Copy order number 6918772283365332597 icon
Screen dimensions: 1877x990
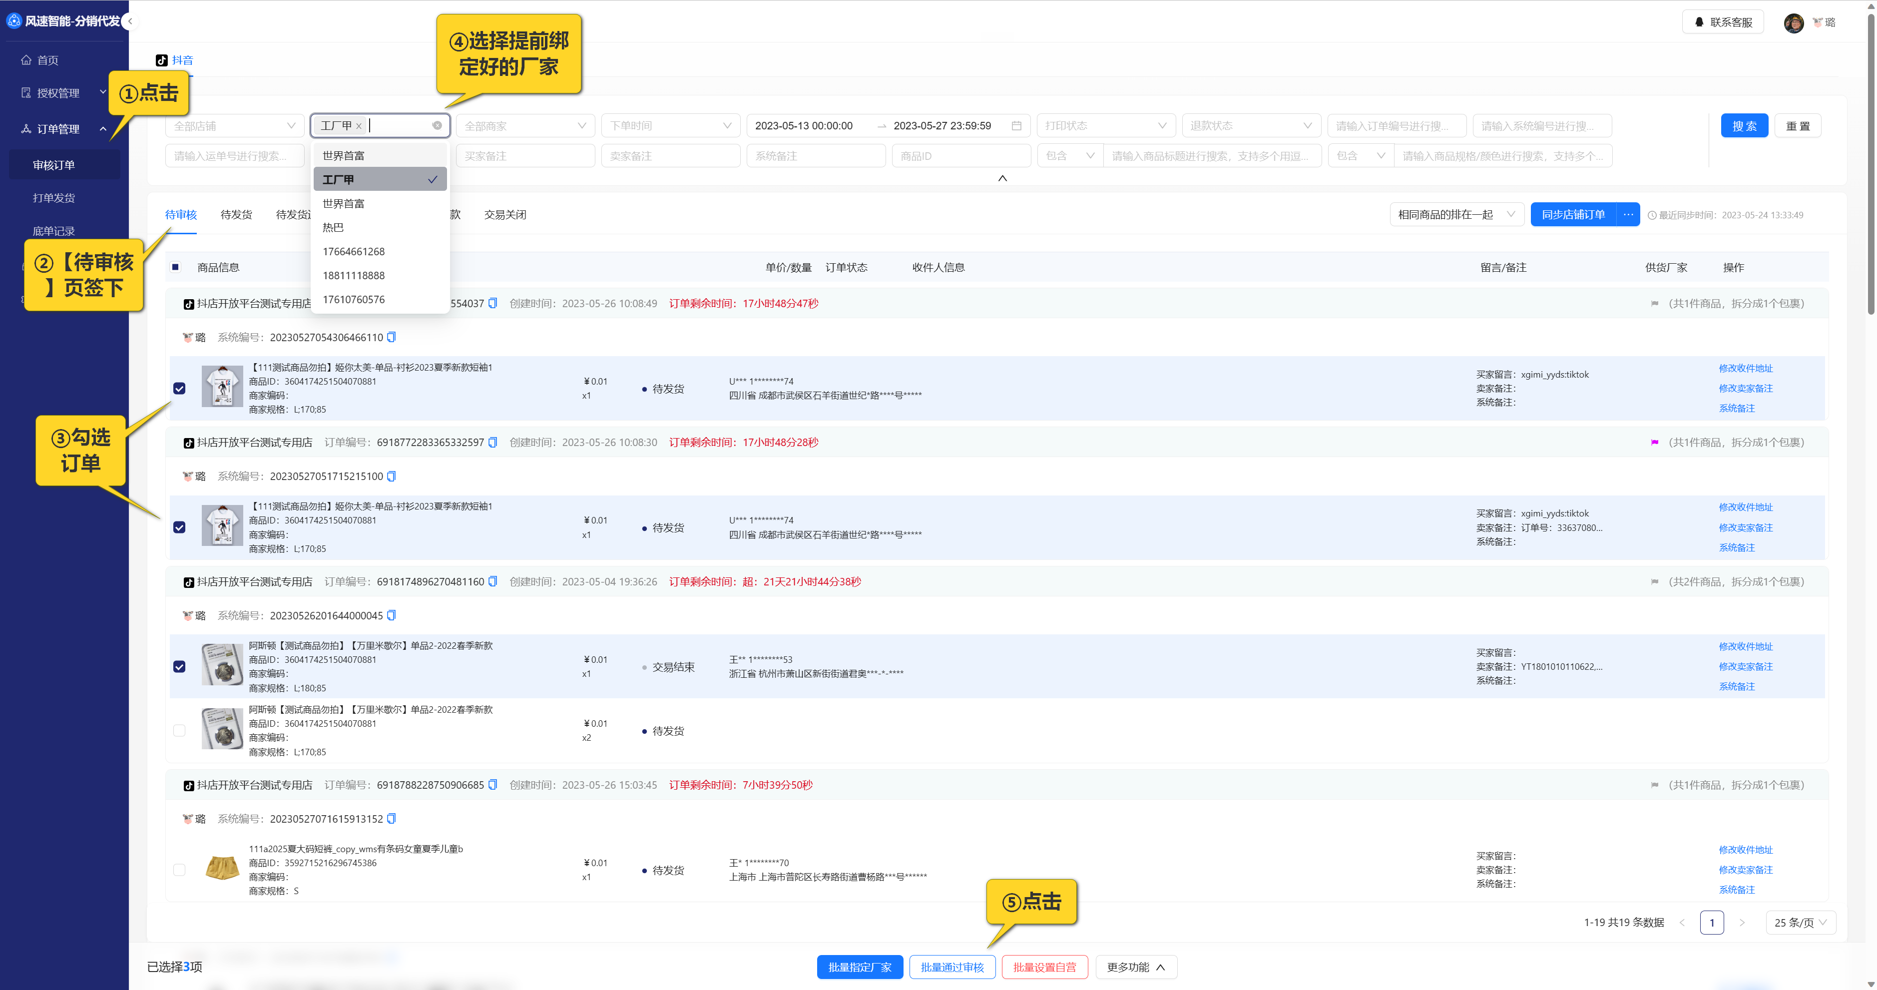(x=492, y=442)
